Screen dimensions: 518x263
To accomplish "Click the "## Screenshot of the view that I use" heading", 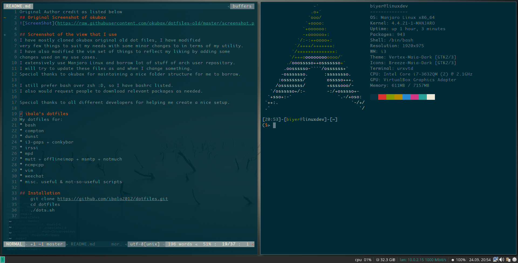I will point(68,35).
